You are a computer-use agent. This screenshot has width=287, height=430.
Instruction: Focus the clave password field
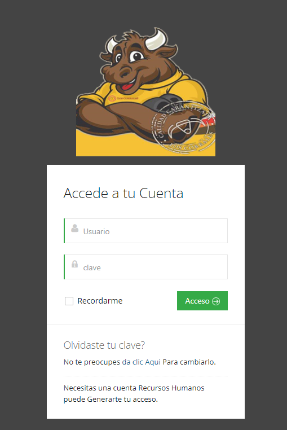(x=146, y=267)
